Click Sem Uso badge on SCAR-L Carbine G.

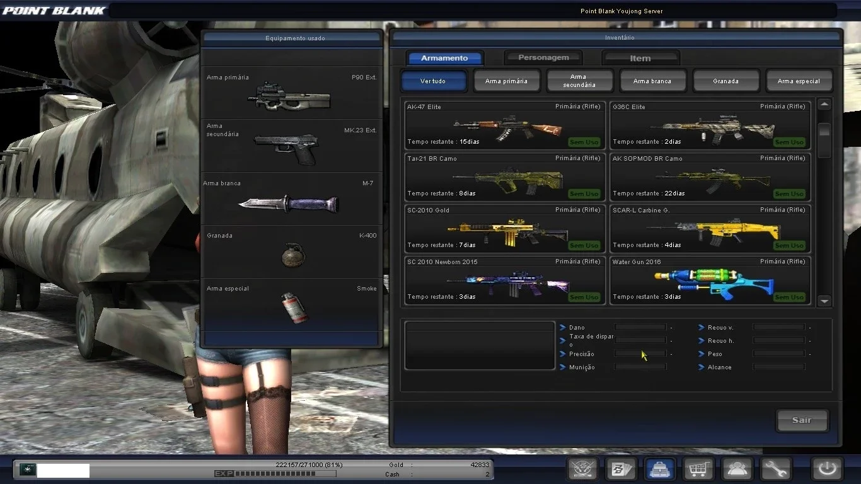coord(790,245)
